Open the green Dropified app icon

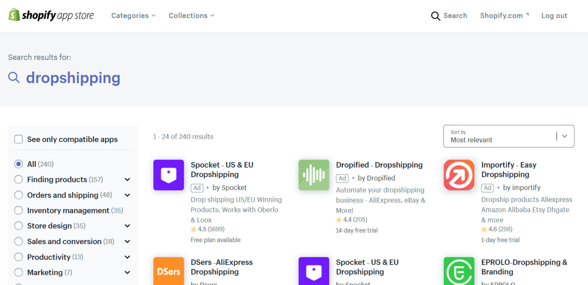(x=313, y=175)
